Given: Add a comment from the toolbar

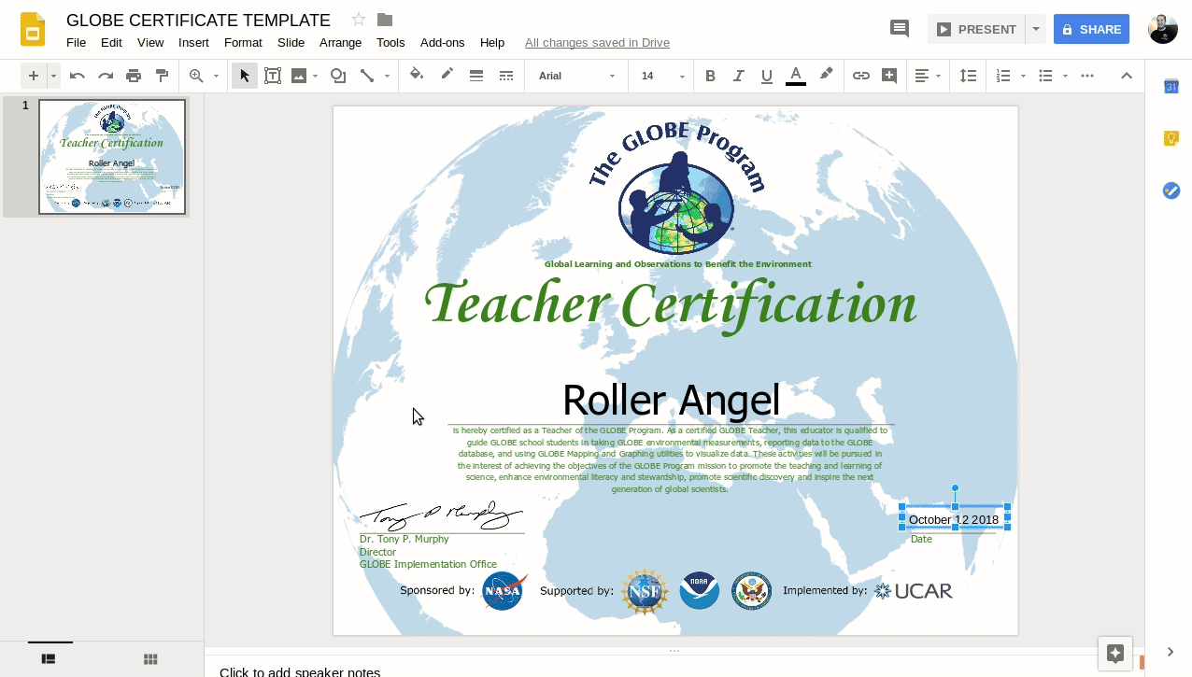Looking at the screenshot, I should pos(889,76).
